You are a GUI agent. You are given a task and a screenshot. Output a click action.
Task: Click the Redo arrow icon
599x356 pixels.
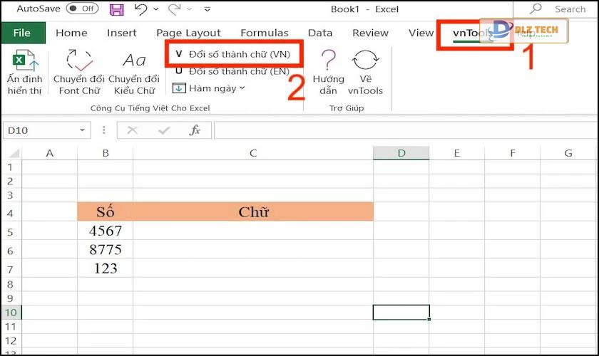(174, 9)
